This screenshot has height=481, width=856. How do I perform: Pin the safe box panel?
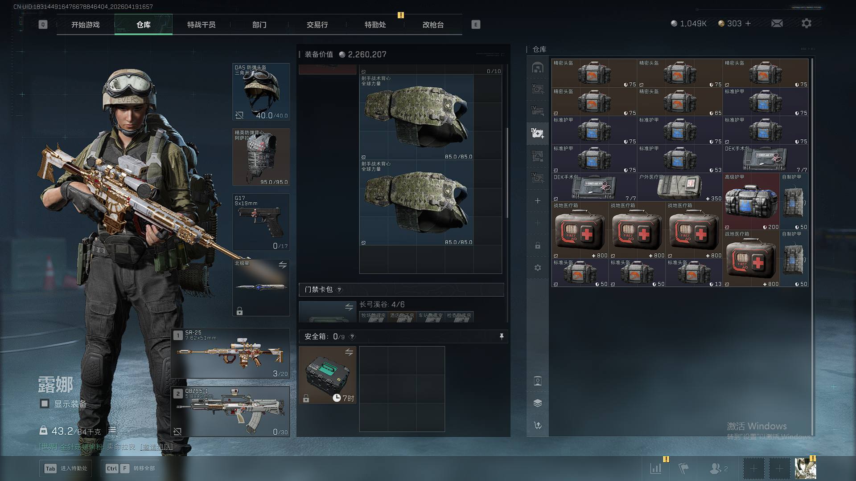(501, 337)
